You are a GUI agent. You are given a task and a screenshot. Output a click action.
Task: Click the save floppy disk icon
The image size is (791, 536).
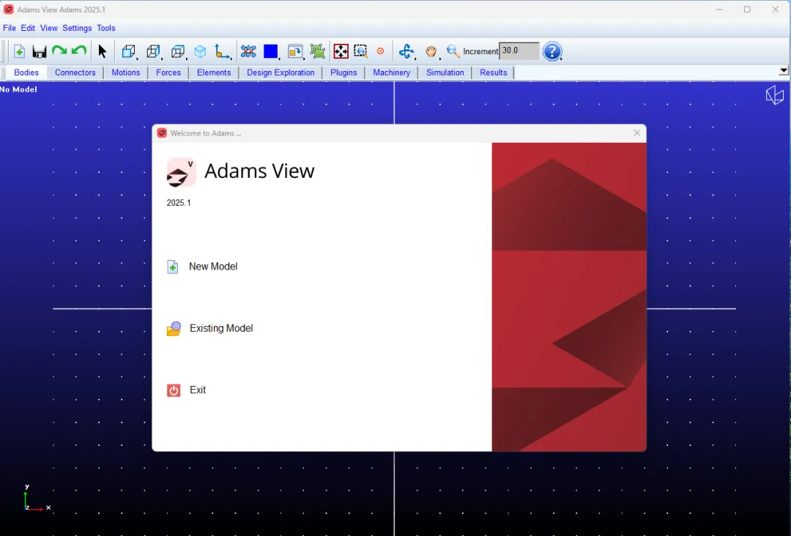[x=39, y=51]
